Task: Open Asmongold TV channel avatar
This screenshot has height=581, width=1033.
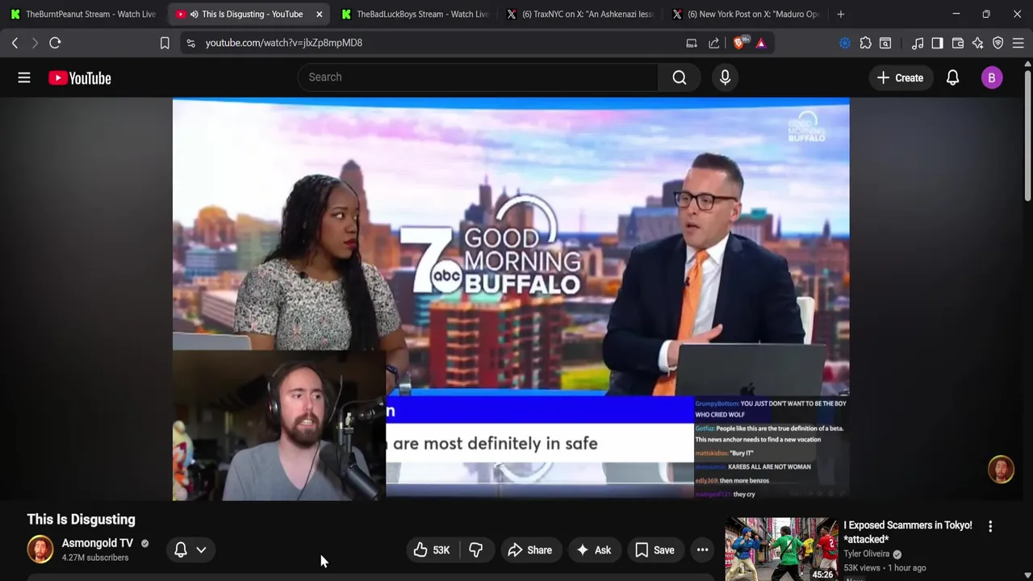Action: [x=40, y=550]
